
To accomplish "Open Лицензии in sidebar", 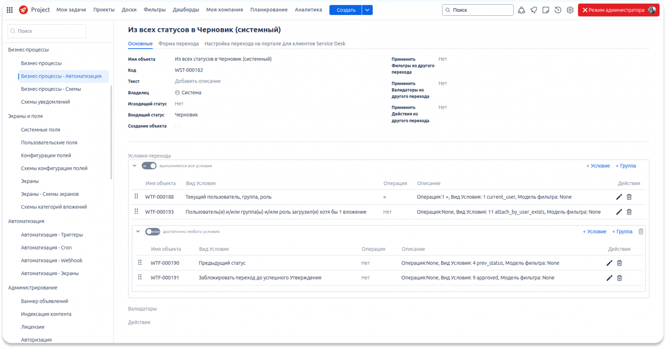I will (33, 327).
